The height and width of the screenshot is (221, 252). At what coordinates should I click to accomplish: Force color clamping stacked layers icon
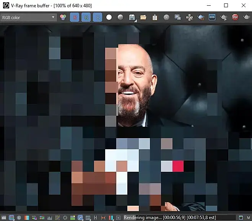[11, 218]
